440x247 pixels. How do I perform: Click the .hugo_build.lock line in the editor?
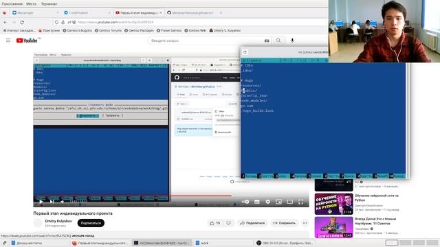[257, 110]
